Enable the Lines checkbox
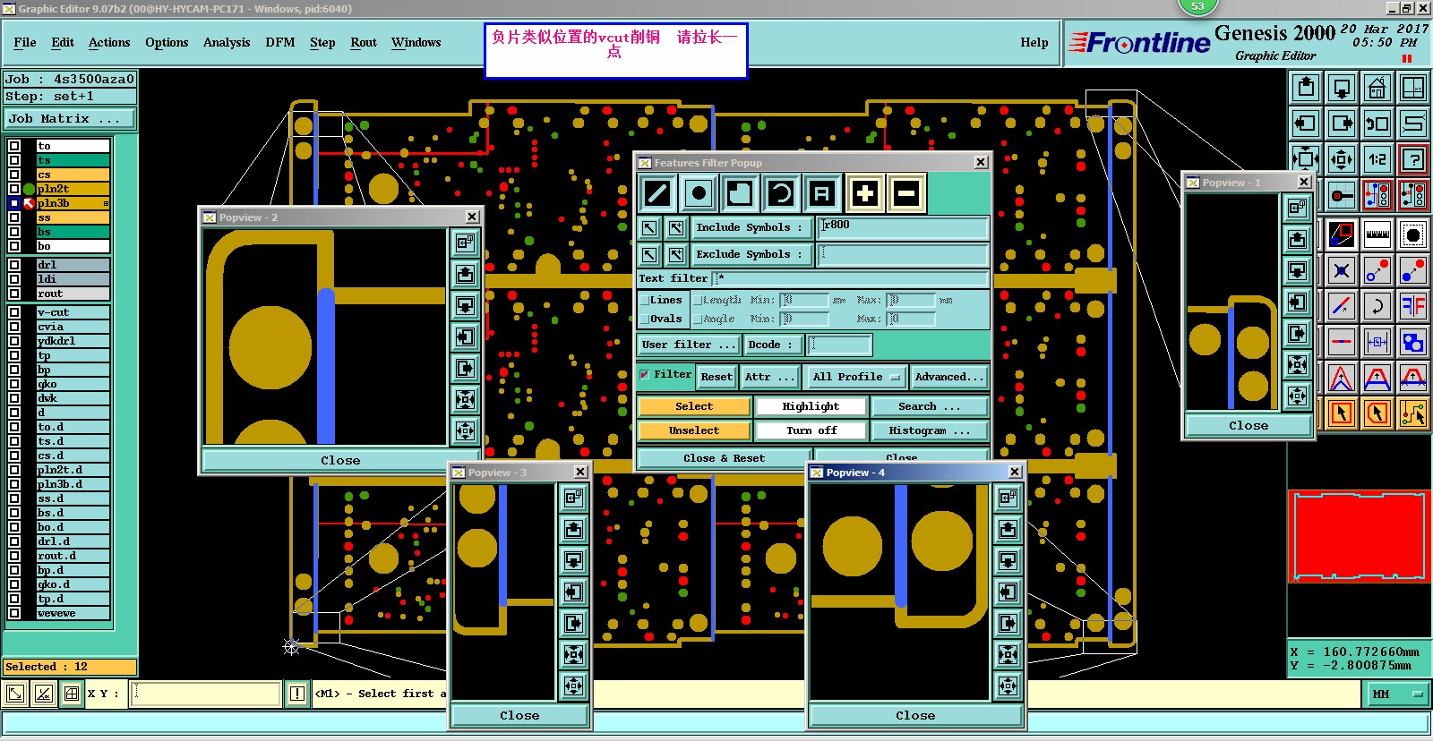Viewport: 1433px width, 741px height. pyautogui.click(x=645, y=301)
